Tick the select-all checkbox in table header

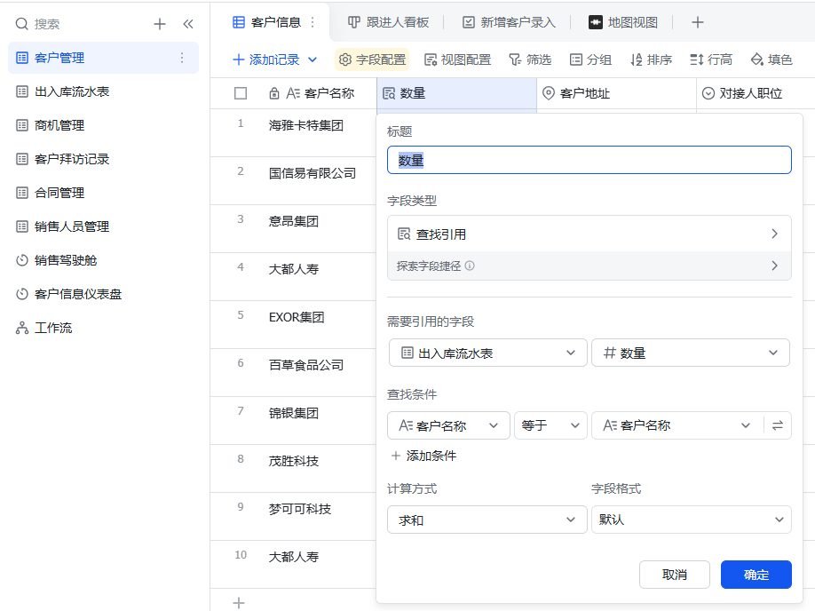pos(240,93)
